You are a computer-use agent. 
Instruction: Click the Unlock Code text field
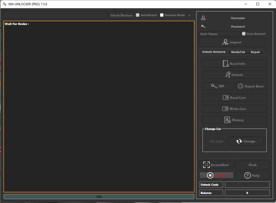pyautogui.click(x=247, y=185)
